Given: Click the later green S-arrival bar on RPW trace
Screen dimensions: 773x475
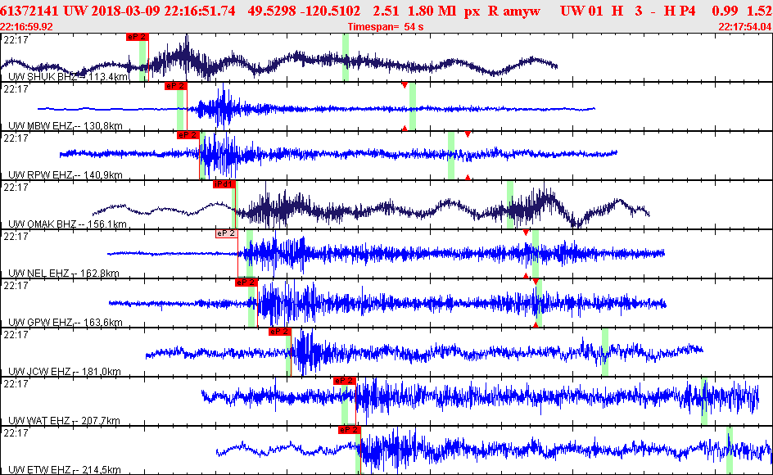Looking at the screenshot, I should (x=451, y=156).
